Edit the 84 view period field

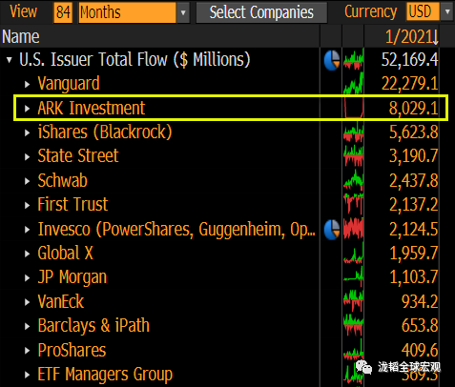click(63, 12)
